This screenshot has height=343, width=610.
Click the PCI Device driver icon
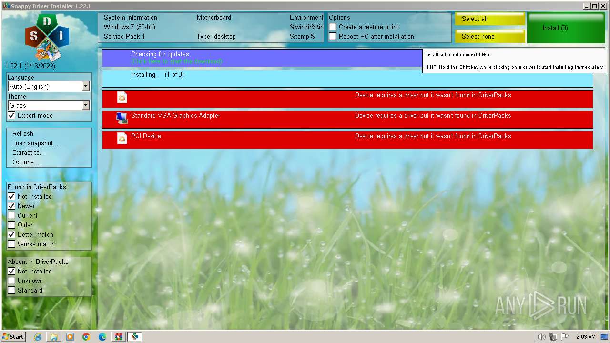[x=122, y=138]
